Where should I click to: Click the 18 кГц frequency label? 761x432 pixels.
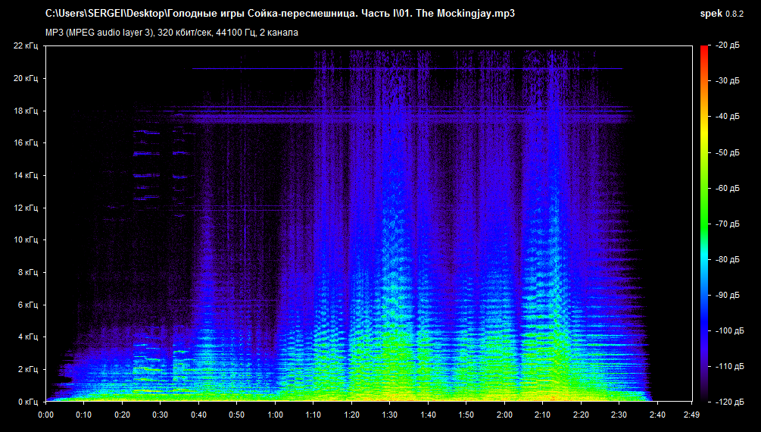tap(26, 111)
